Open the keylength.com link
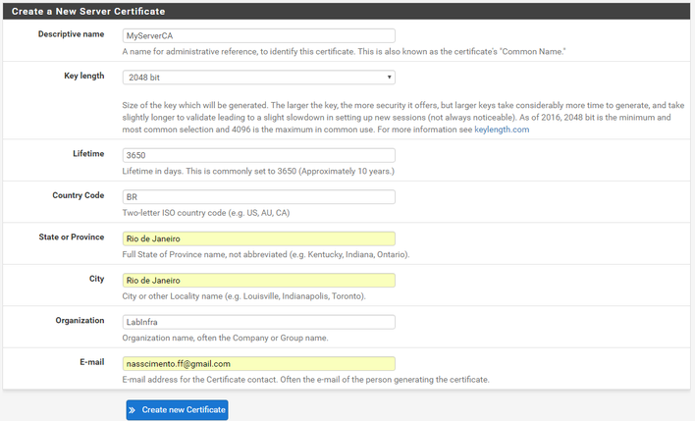695x421 pixels. point(502,130)
